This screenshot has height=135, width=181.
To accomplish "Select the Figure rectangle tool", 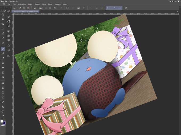I will 3,93.
